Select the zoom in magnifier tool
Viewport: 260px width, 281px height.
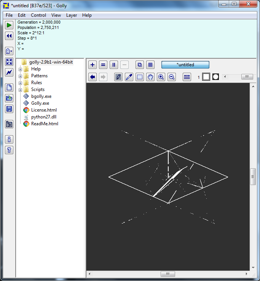pos(161,77)
